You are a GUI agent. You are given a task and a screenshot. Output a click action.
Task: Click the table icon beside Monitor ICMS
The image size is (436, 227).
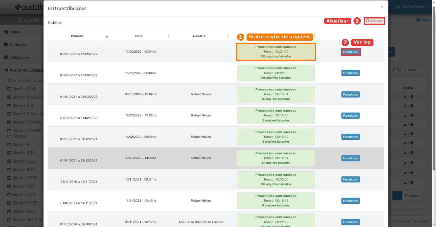[x=9, y=89]
